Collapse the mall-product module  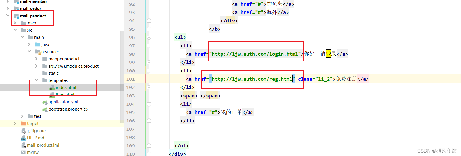[x=8, y=16]
